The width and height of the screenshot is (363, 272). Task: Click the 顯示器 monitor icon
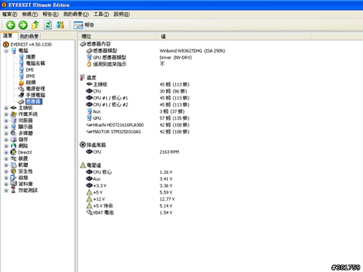(x=14, y=127)
